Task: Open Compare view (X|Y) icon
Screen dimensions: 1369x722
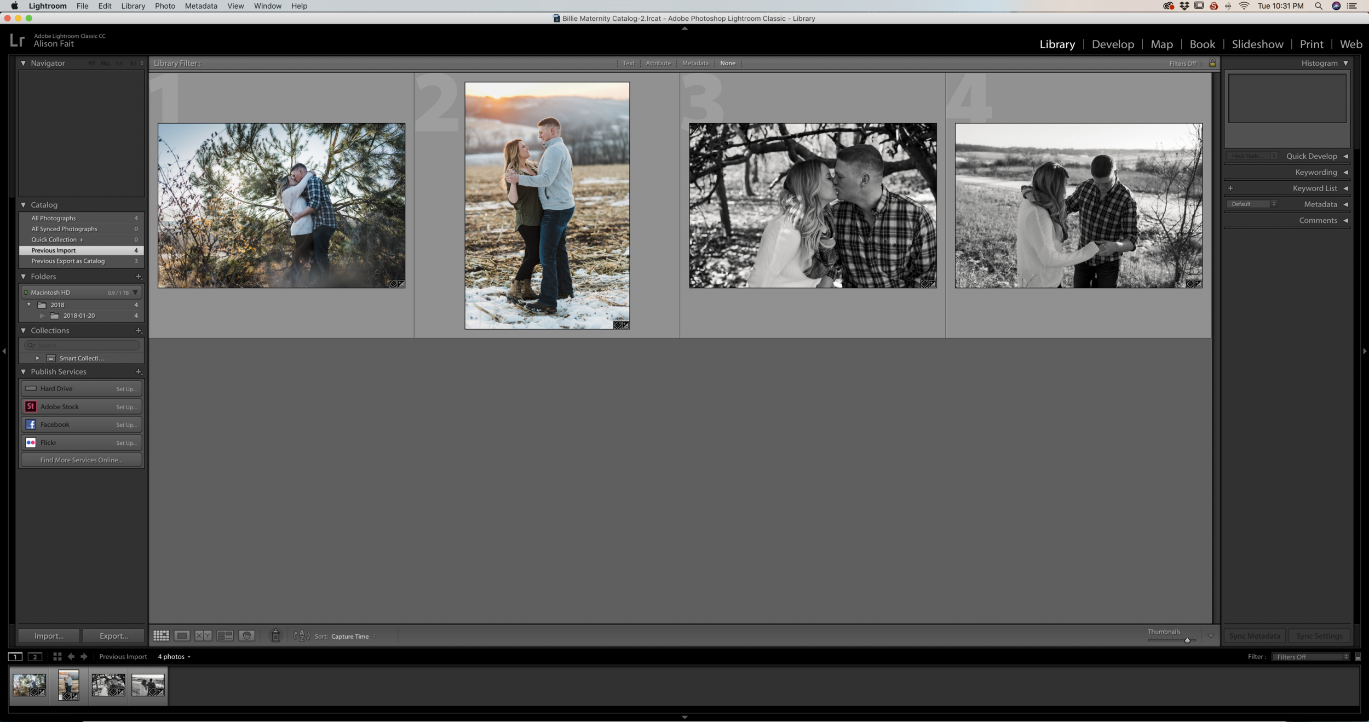Action: click(x=203, y=635)
